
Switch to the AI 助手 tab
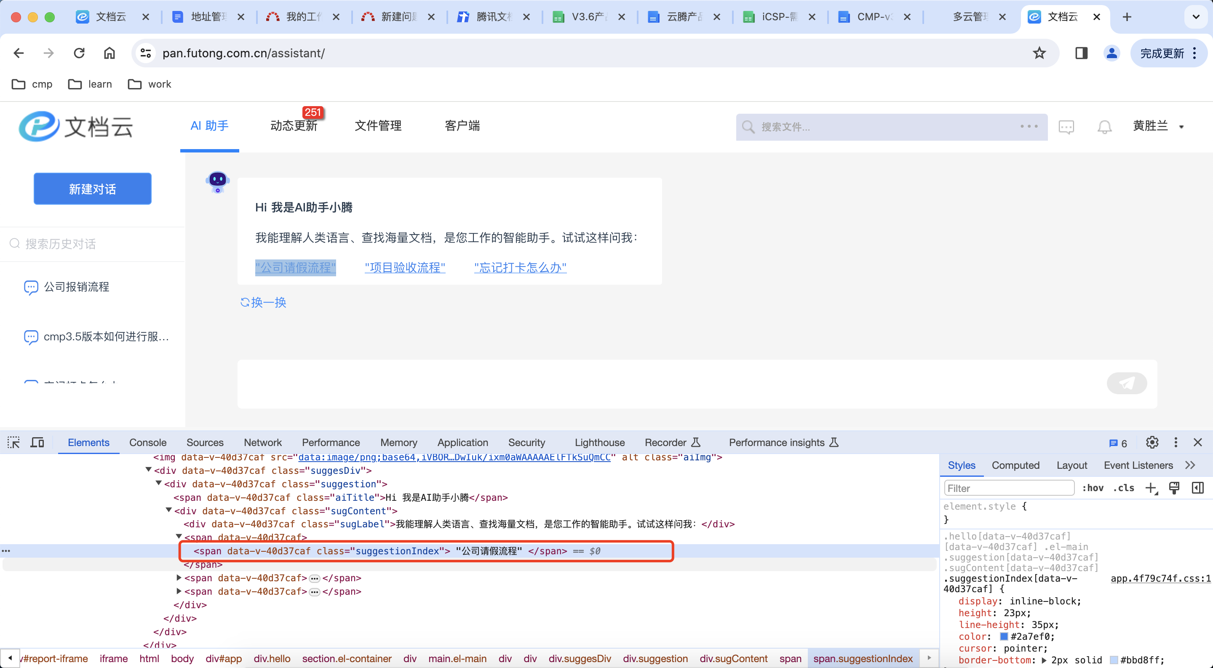pyautogui.click(x=209, y=126)
